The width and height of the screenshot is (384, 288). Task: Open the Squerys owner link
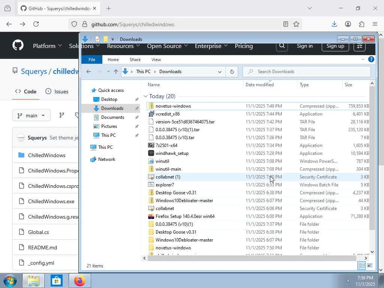(x=34, y=71)
